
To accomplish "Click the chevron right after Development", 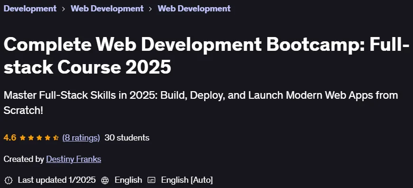I will coord(64,9).
